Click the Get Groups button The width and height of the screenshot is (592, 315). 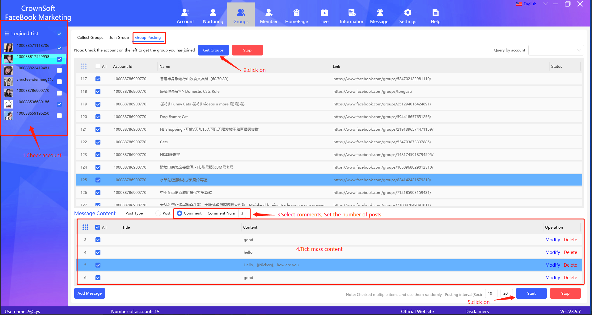(213, 50)
